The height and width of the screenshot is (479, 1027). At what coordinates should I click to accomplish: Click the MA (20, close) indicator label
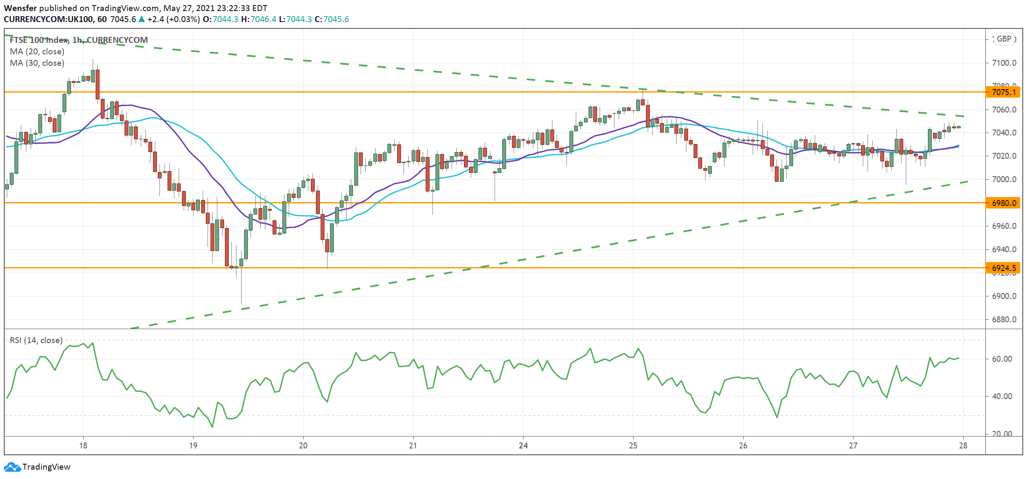(x=37, y=51)
